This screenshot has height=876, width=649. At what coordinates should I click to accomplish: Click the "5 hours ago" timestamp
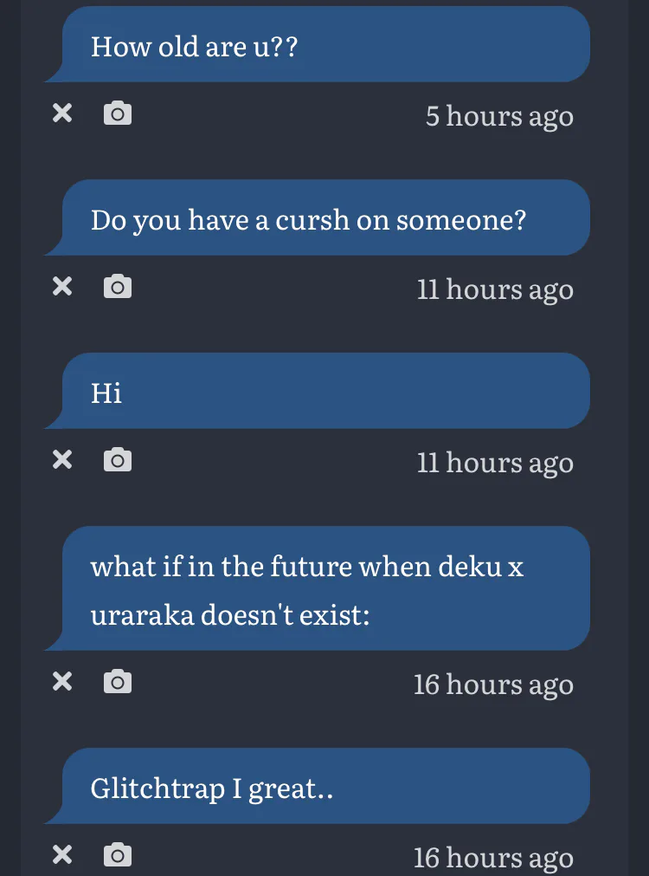pos(499,115)
